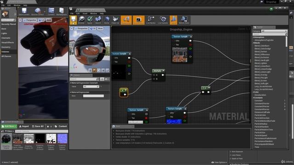Click Desaturation in Palette Color category
Viewport: 294px width, 165px height.
[x=260, y=95]
